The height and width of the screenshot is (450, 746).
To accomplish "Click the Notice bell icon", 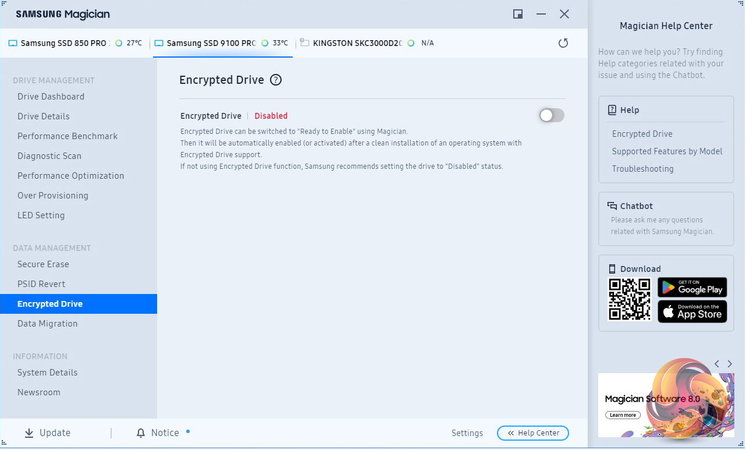I will pos(141,433).
